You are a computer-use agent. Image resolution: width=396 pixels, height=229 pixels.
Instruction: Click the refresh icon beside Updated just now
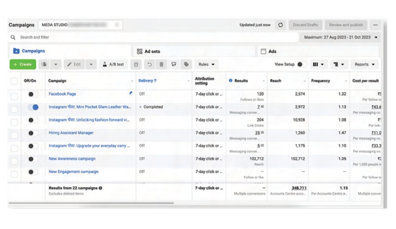click(x=281, y=25)
